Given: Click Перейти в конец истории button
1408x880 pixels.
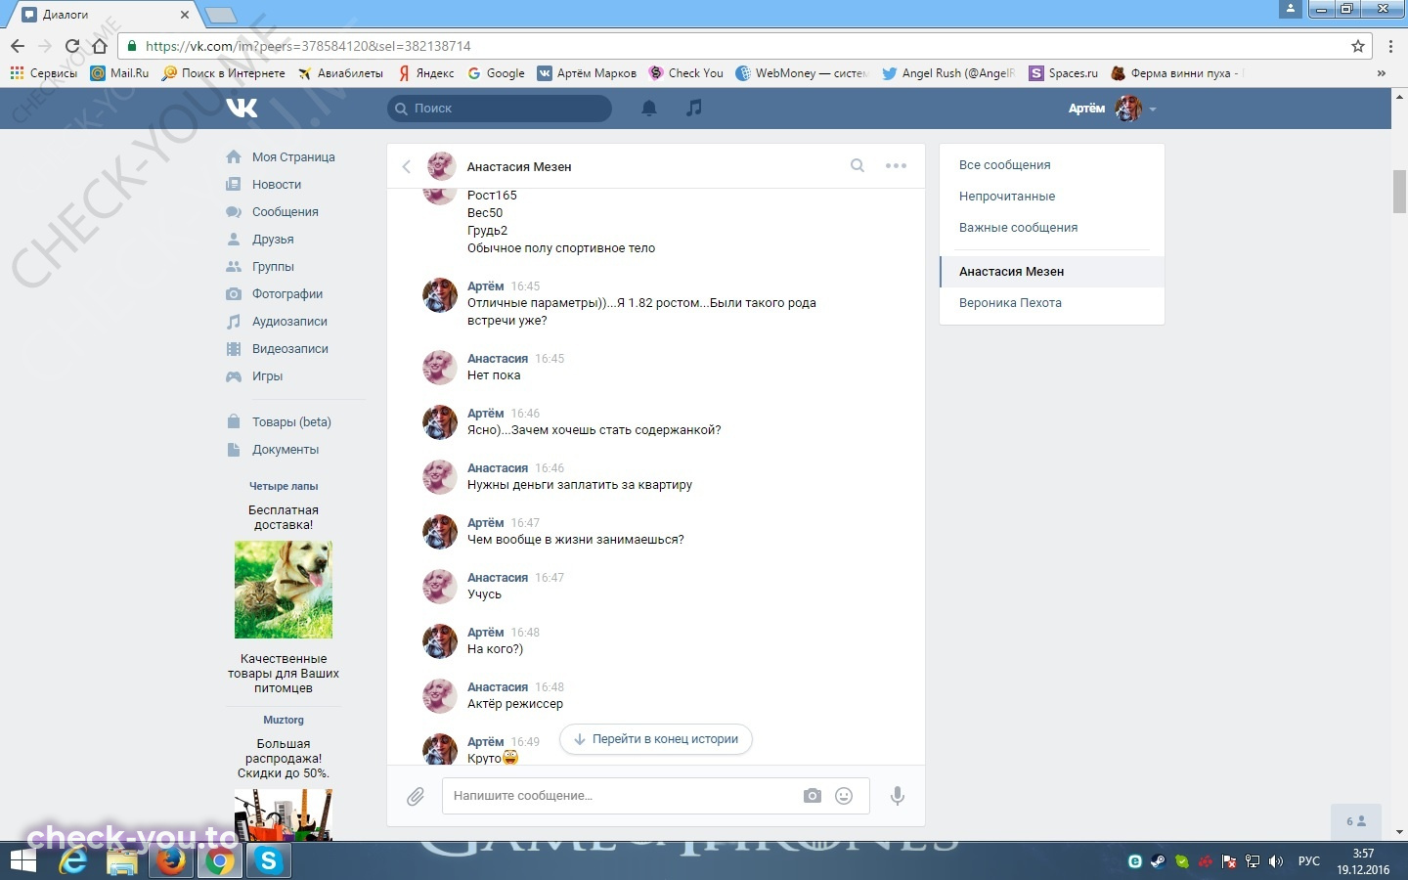Looking at the screenshot, I should pos(656,739).
